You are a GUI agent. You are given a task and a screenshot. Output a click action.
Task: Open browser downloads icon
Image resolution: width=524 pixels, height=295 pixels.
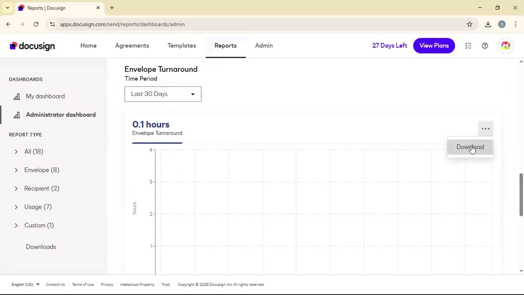coord(488,24)
